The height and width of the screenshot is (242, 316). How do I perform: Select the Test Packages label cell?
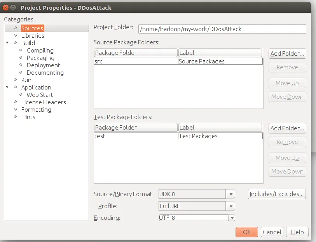tap(220, 136)
